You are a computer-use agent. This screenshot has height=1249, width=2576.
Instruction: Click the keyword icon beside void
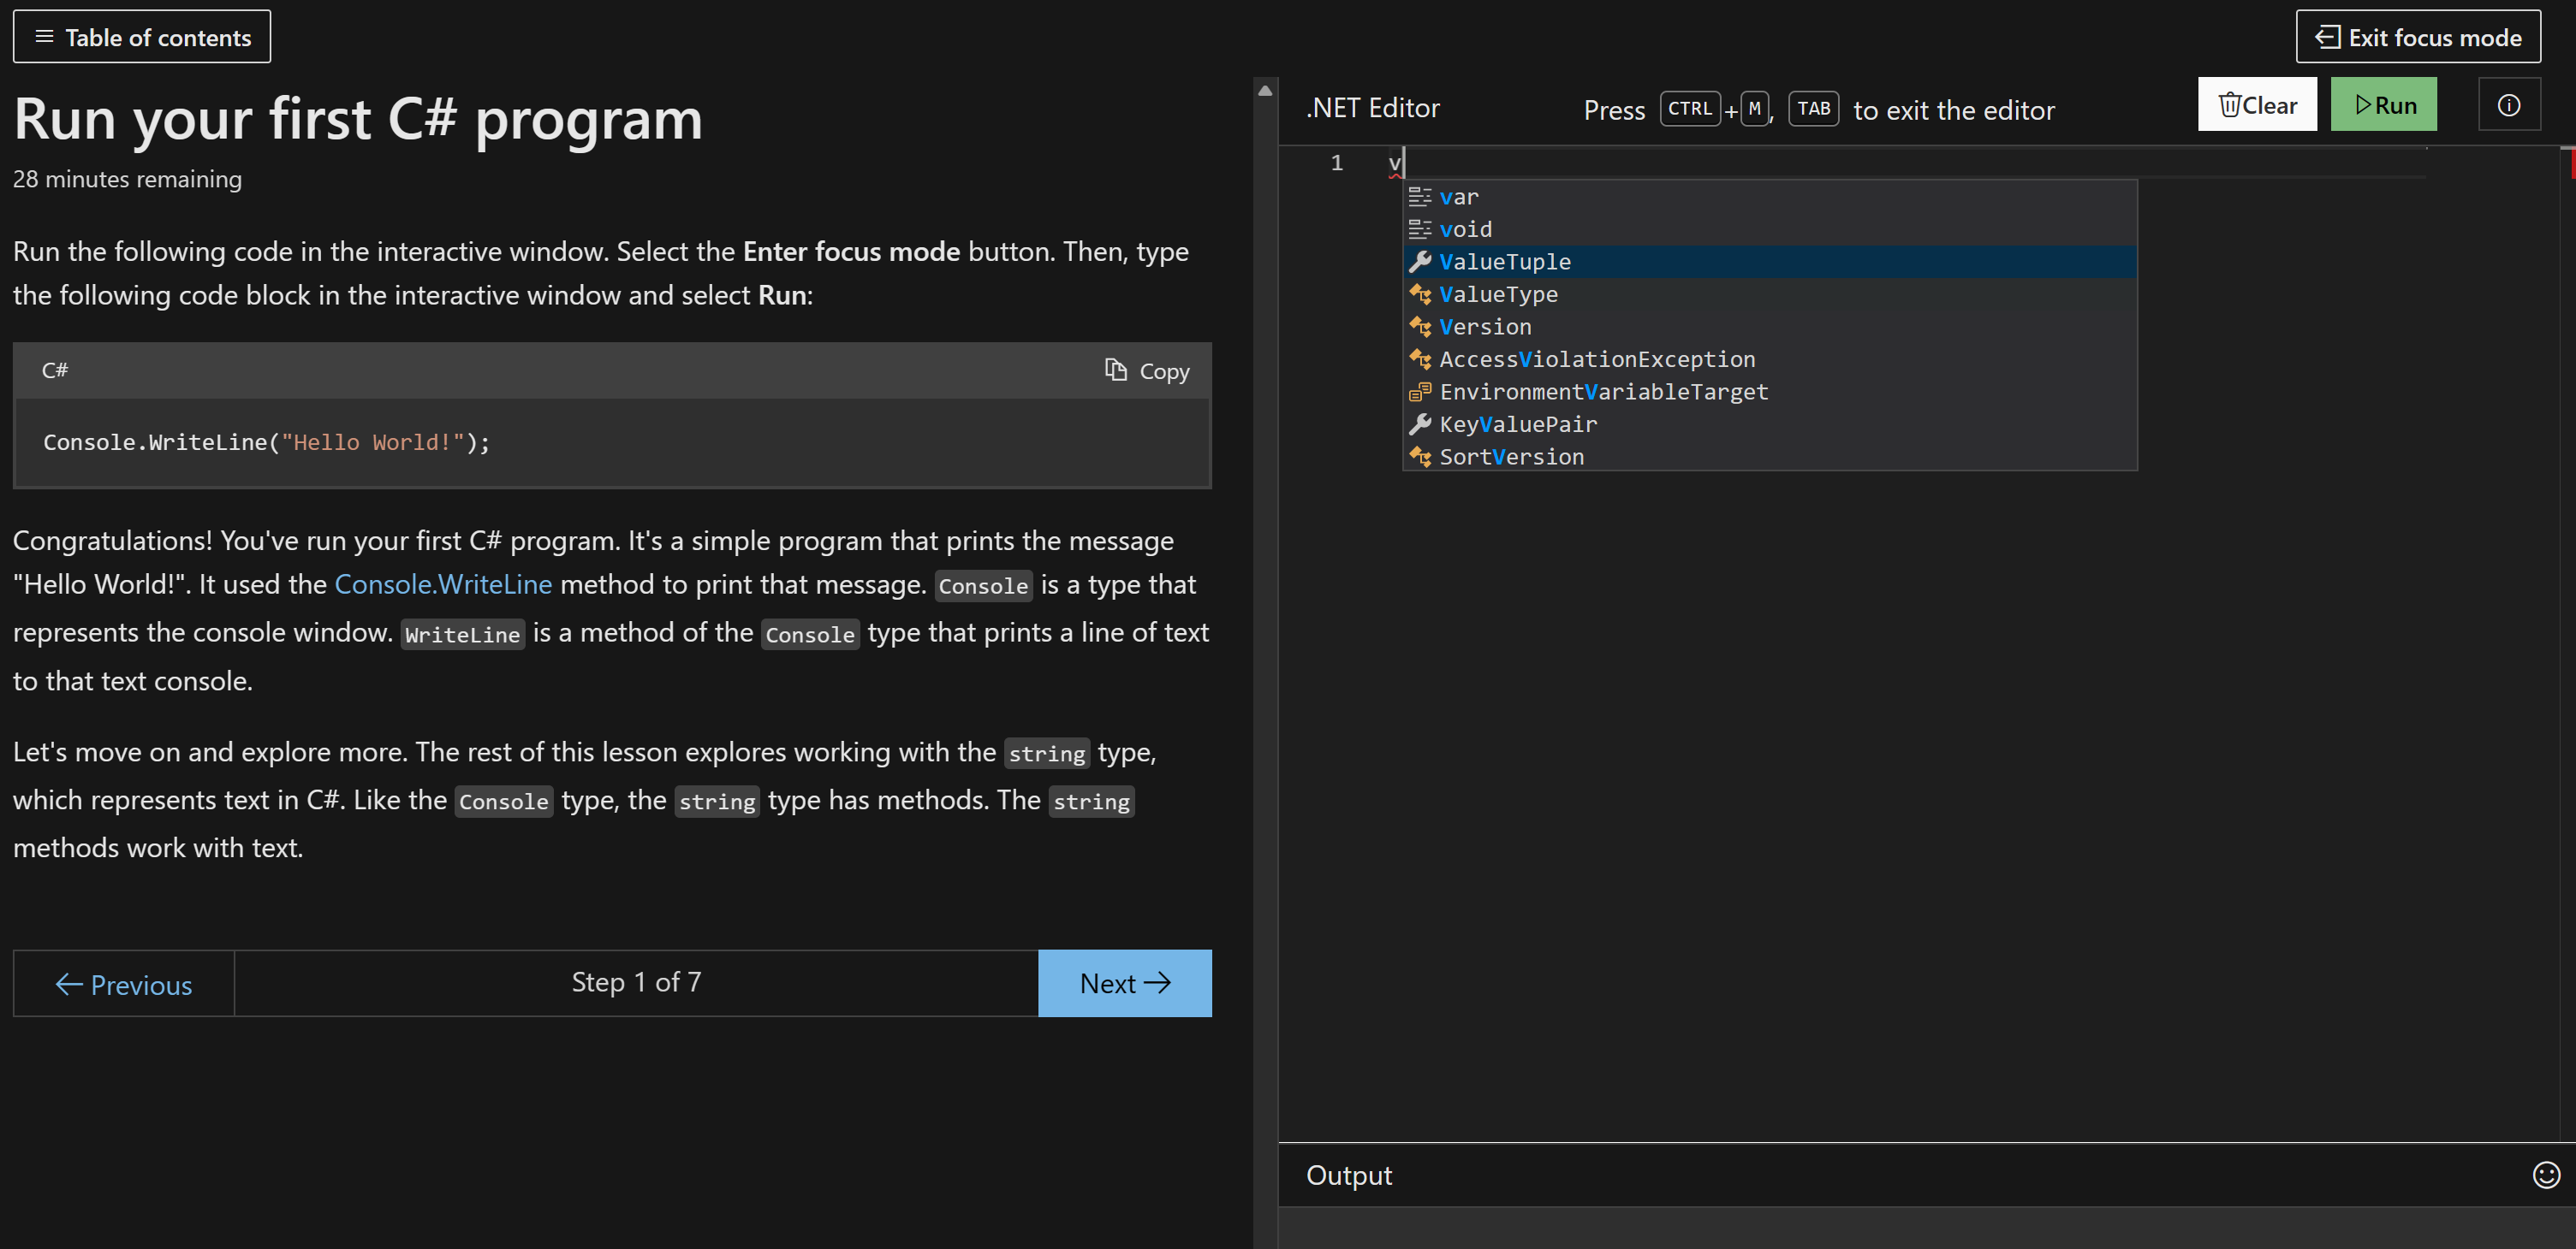click(x=1420, y=228)
